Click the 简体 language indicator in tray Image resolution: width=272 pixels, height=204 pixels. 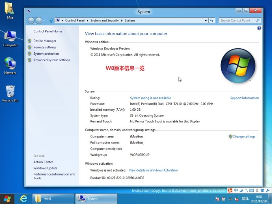pos(245,199)
